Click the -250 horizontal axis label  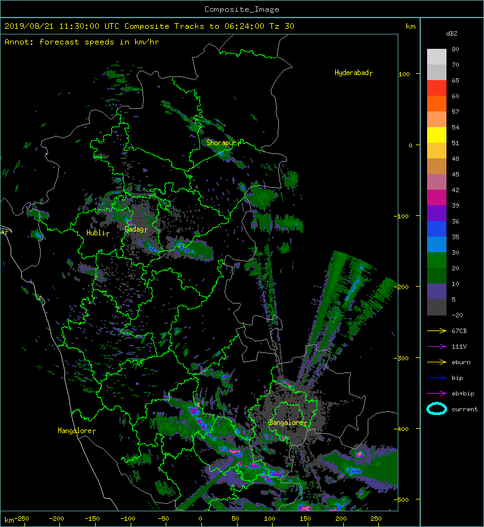tap(21, 519)
